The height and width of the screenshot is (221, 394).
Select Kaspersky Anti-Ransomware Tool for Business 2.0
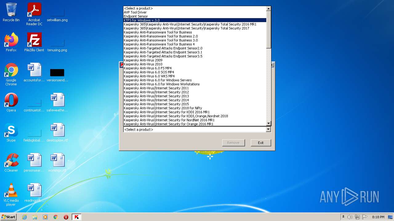195,36
